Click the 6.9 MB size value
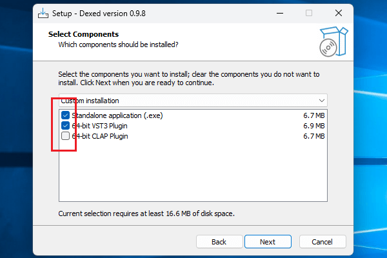 pyautogui.click(x=313, y=126)
